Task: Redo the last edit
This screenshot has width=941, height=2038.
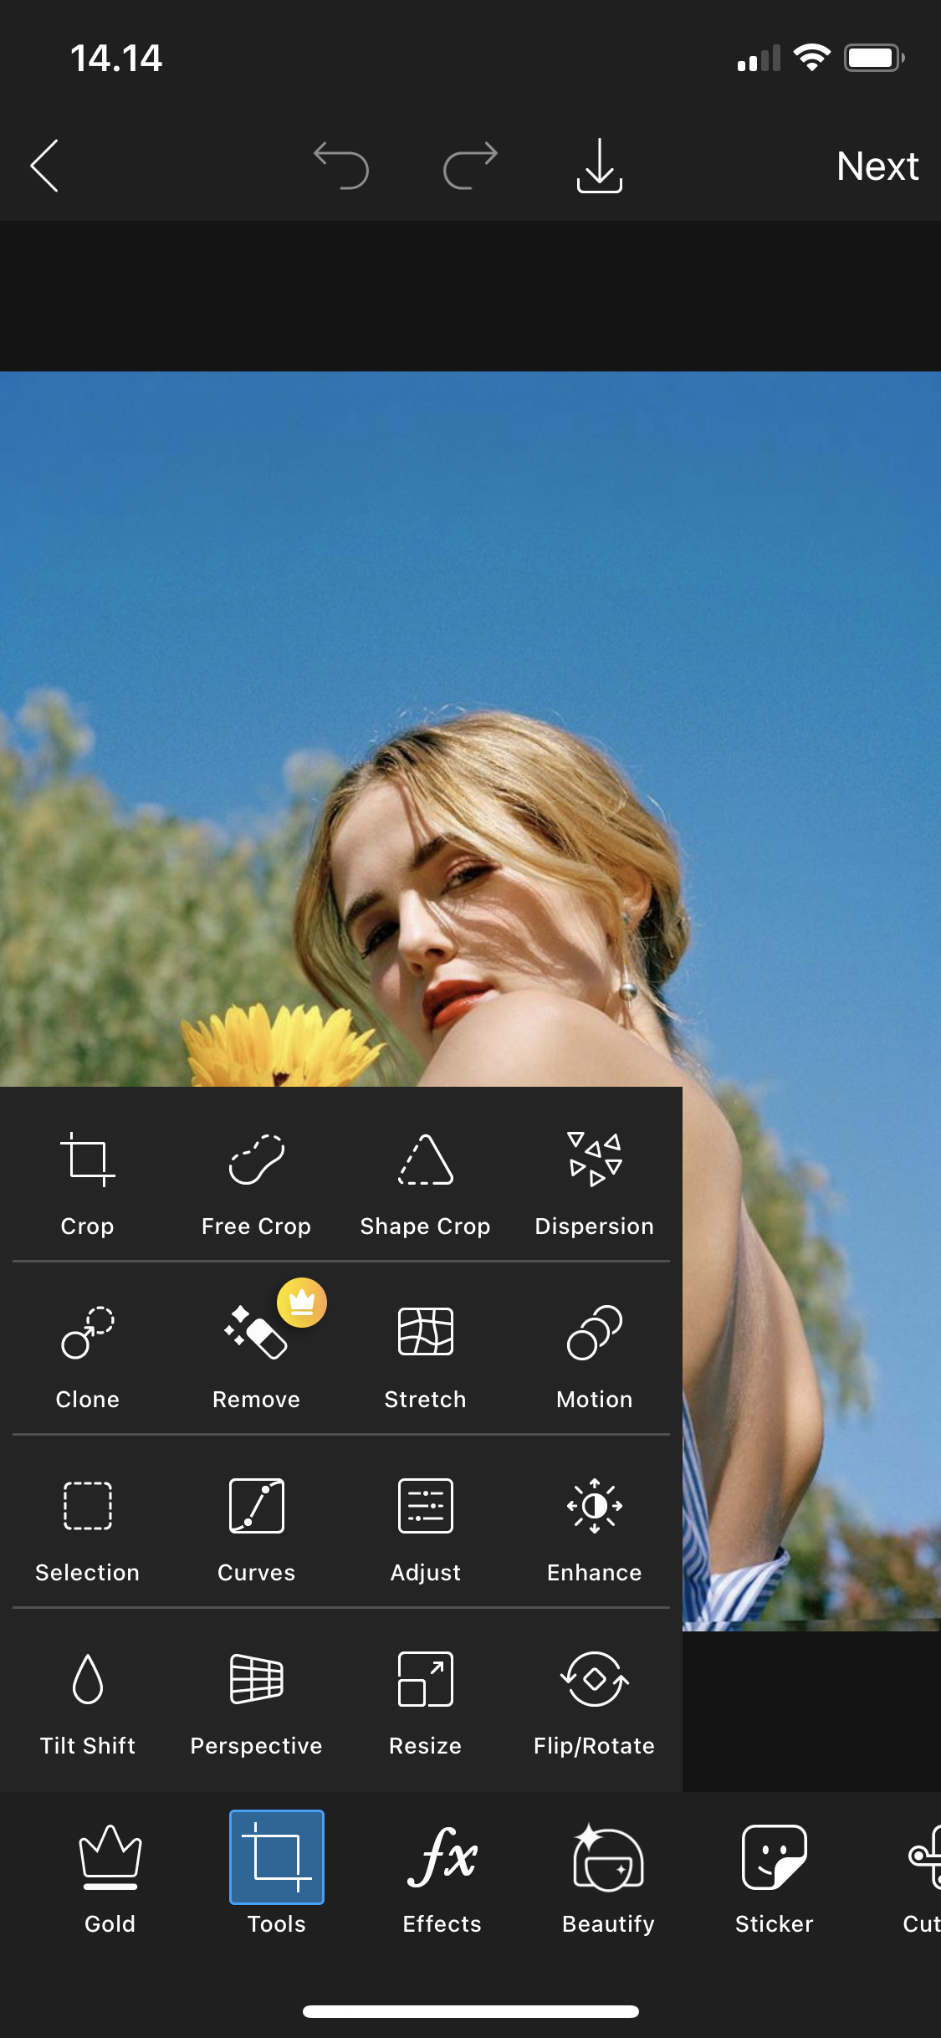Action: pyautogui.click(x=470, y=166)
